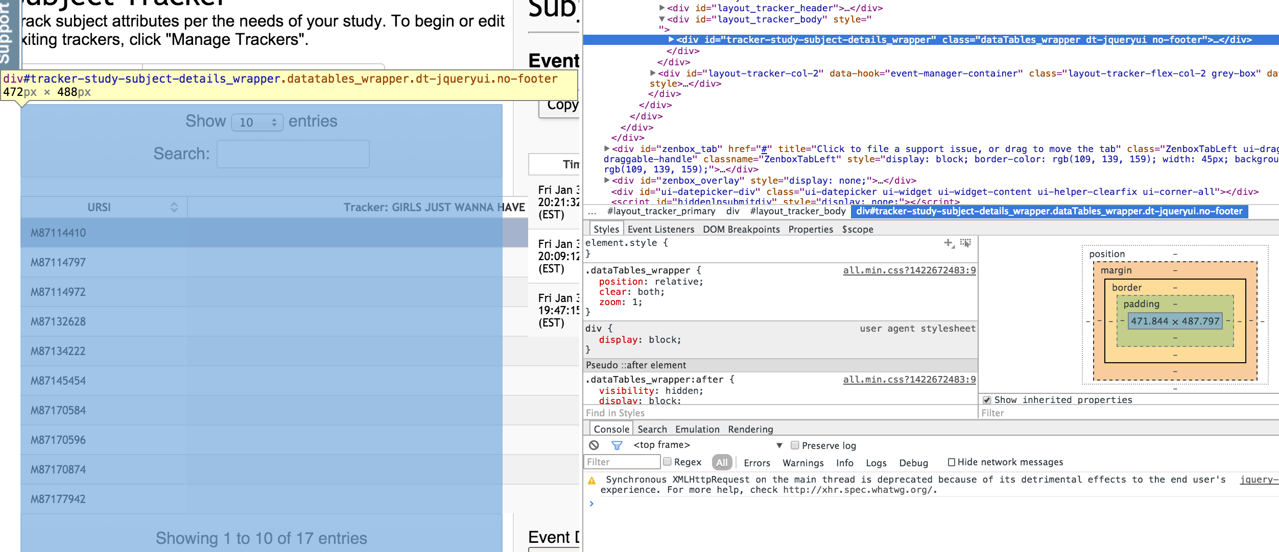Image resolution: width=1279 pixels, height=552 pixels.
Task: Filter console by Errors
Action: [x=757, y=463]
